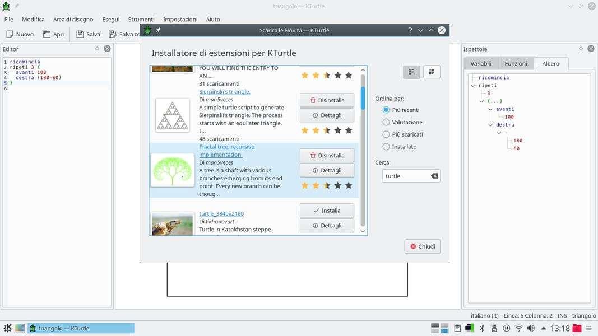Rate Fractal tree with the fifth star

point(349,185)
